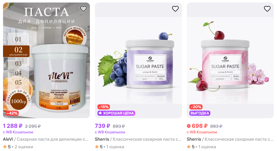
Task: Add cherry Sherris paste to favorites
Action: (x=267, y=9)
